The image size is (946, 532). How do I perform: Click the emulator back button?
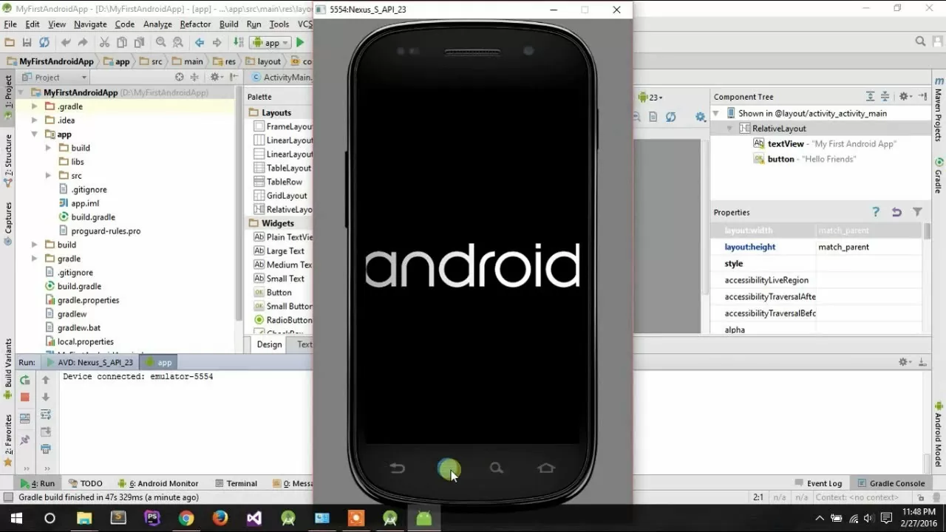(397, 468)
